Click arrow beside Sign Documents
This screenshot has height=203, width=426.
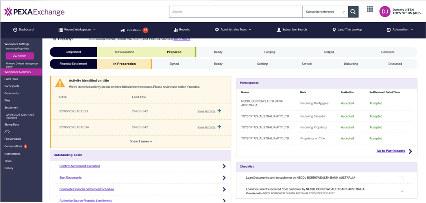224,178
